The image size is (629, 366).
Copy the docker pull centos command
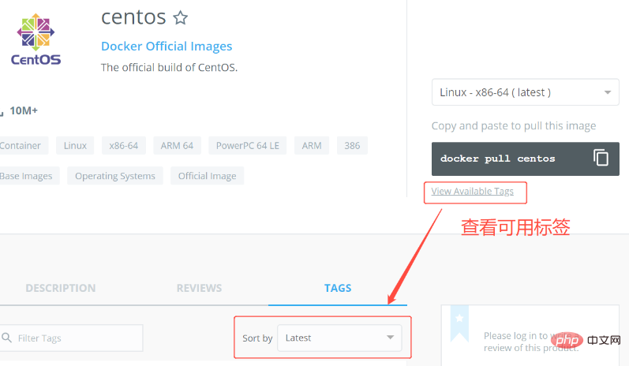601,158
